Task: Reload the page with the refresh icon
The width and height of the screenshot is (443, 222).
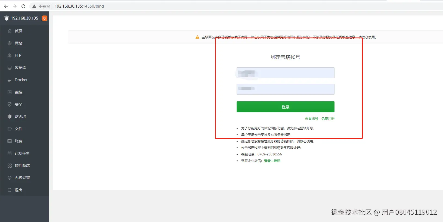Action: pos(23,6)
